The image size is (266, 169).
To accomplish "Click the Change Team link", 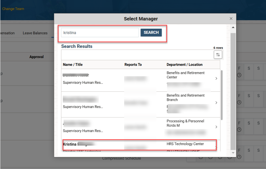I will (13, 9).
